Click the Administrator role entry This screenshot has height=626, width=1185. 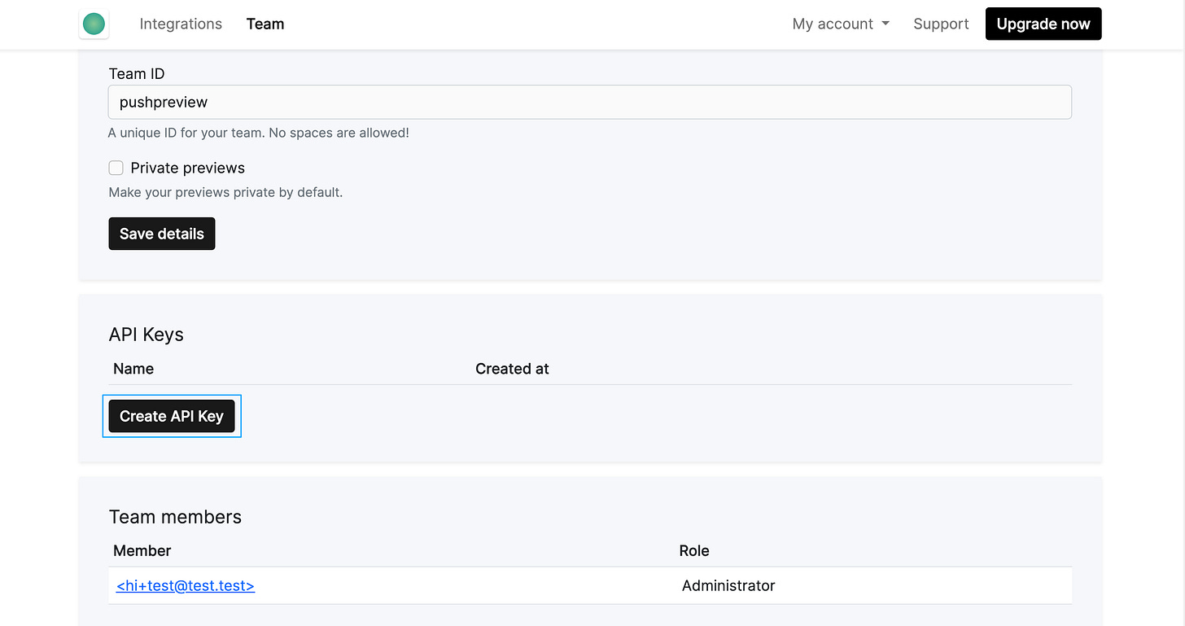coord(728,585)
